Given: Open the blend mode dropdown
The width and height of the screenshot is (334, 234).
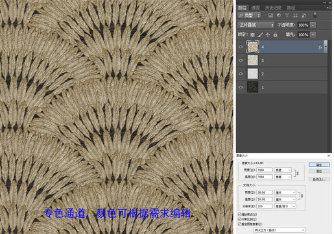Looking at the screenshot, I should tap(256, 25).
